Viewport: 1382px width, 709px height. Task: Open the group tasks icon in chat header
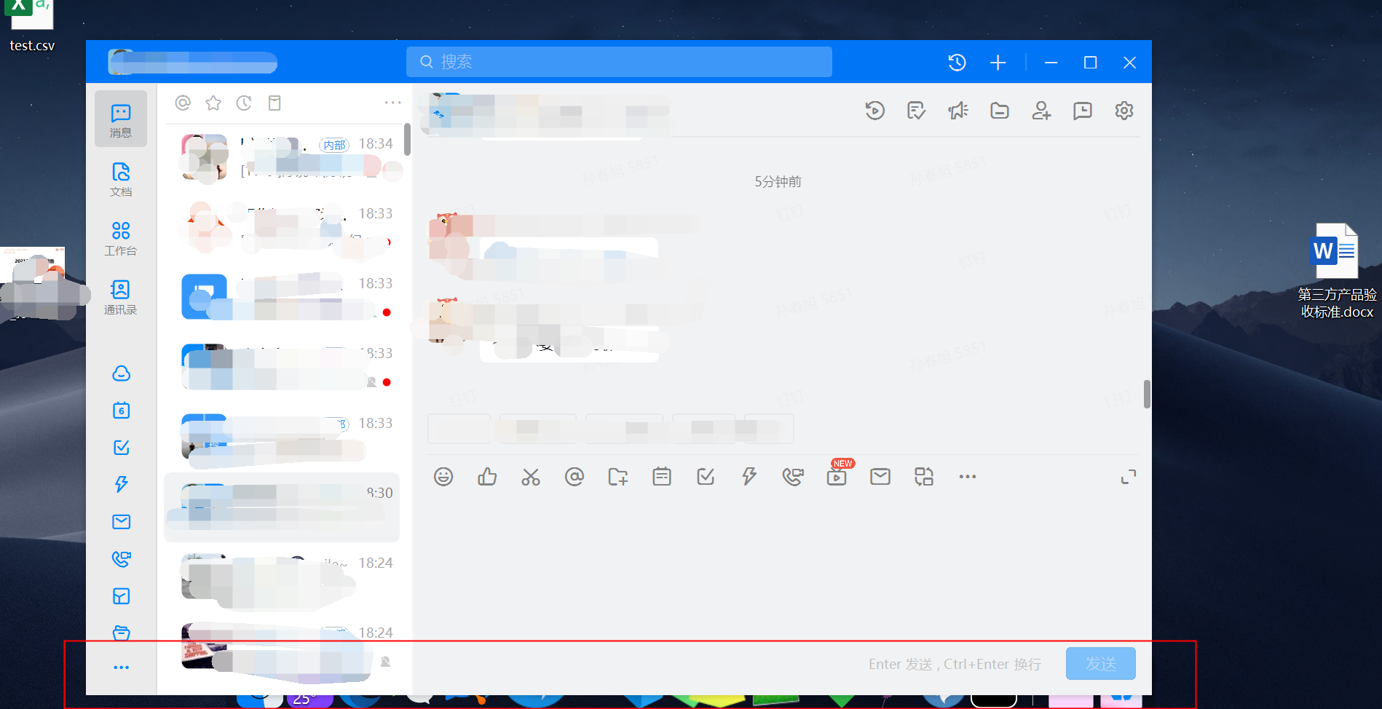tap(916, 111)
